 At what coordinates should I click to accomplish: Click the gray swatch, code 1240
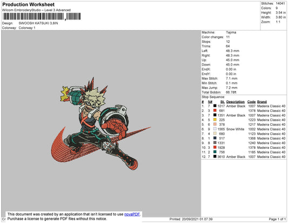[x=215, y=143]
